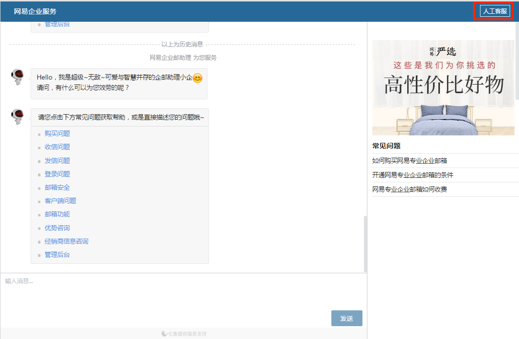Open the 登录问题 topic
Viewport: 519px width, 339px height.
[57, 174]
